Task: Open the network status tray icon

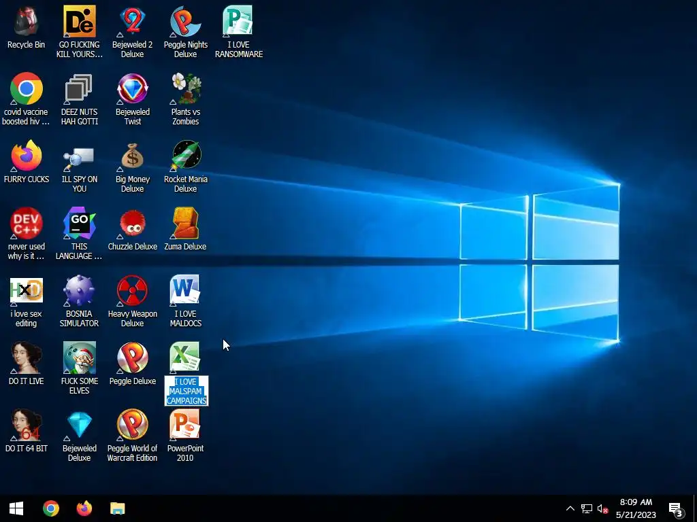Action: [x=586, y=508]
